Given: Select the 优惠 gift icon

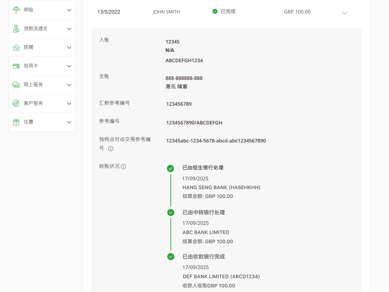Looking at the screenshot, I should tap(16, 122).
